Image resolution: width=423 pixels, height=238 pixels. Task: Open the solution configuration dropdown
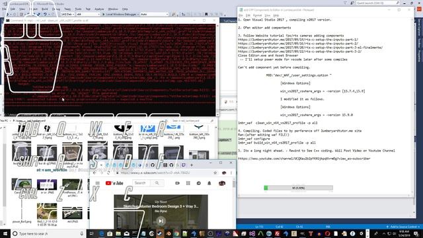[67, 15]
